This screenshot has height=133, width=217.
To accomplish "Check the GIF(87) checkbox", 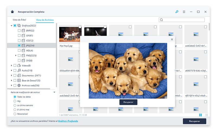I will click(x=19, y=36).
